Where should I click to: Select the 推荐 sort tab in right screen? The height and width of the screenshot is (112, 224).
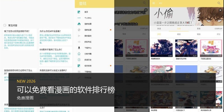pyautogui.click(x=159, y=34)
